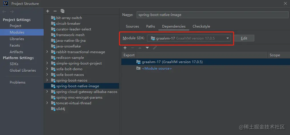Image resolution: width=290 pixels, height=135 pixels.
Task: Click the Scope column header
Action: coord(275,55)
